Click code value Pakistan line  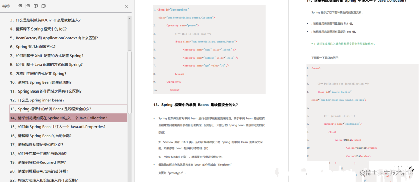click(361, 148)
